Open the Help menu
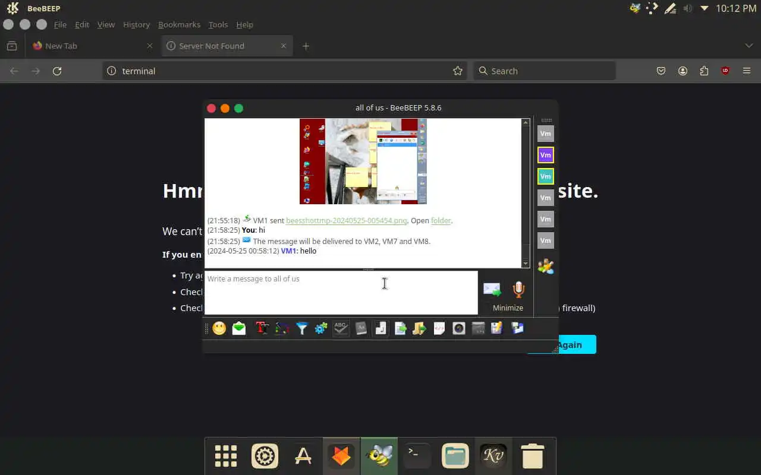 [244, 24]
